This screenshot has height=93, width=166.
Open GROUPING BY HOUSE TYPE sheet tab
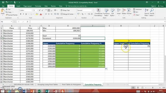click(x=24, y=84)
